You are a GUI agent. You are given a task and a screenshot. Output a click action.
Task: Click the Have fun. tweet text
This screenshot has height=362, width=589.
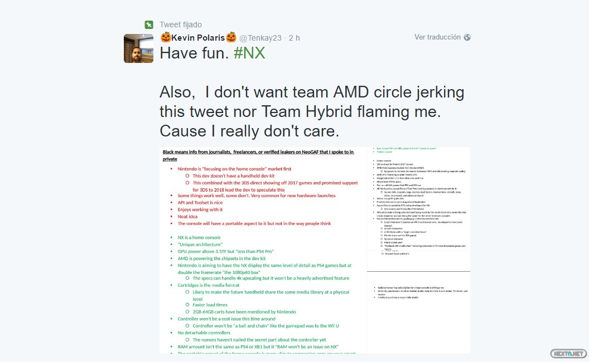[x=194, y=53]
